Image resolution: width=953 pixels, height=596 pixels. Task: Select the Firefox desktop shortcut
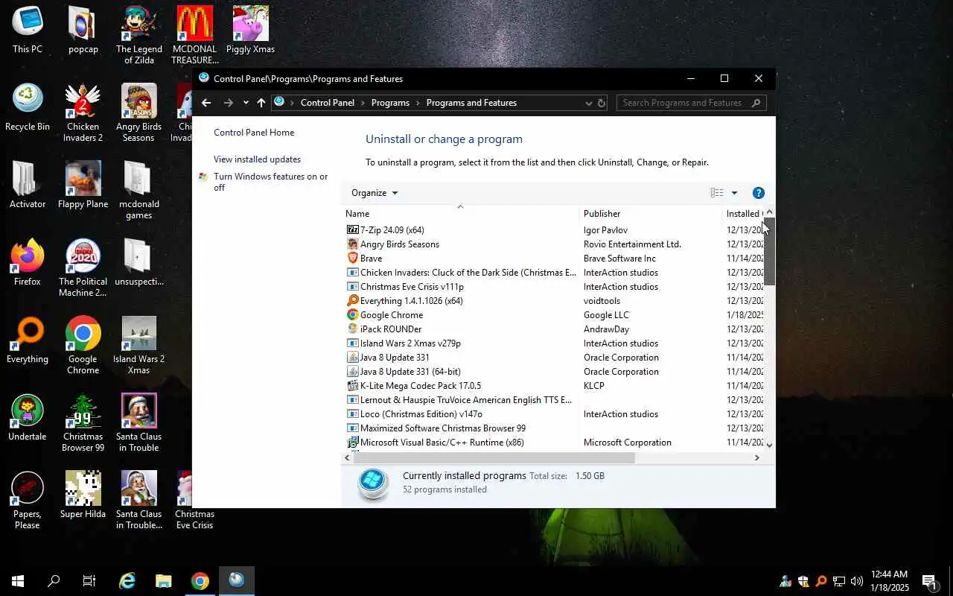point(28,263)
